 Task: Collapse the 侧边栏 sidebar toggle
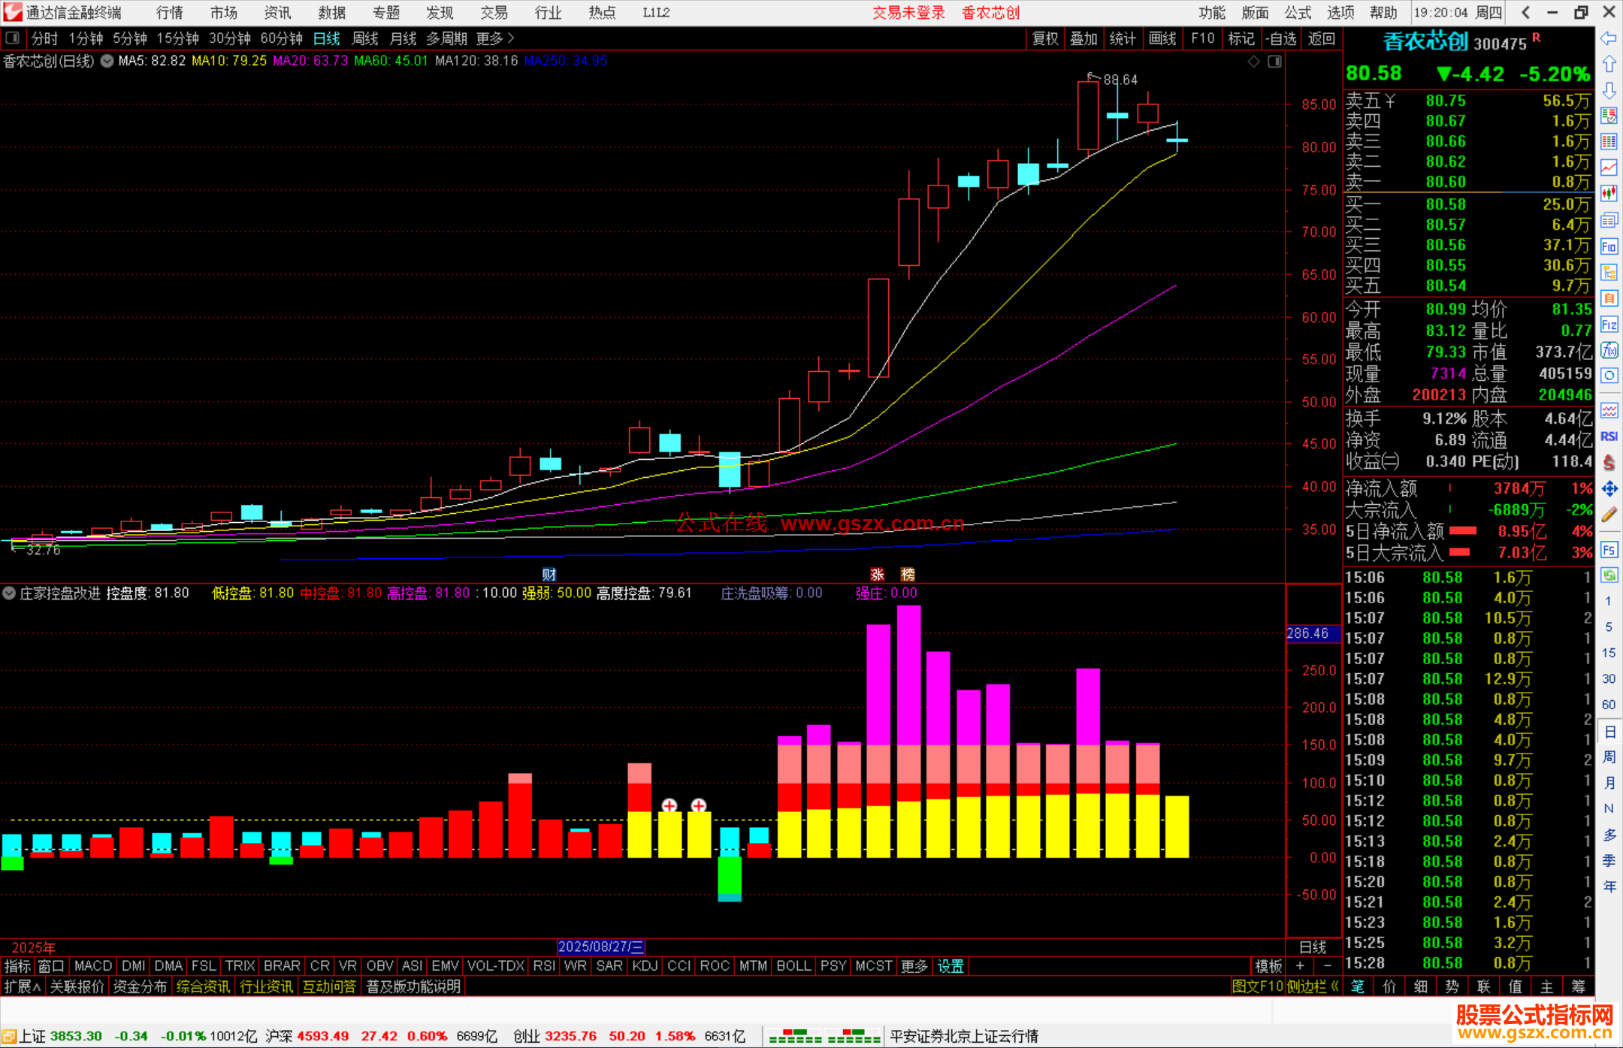[1313, 986]
